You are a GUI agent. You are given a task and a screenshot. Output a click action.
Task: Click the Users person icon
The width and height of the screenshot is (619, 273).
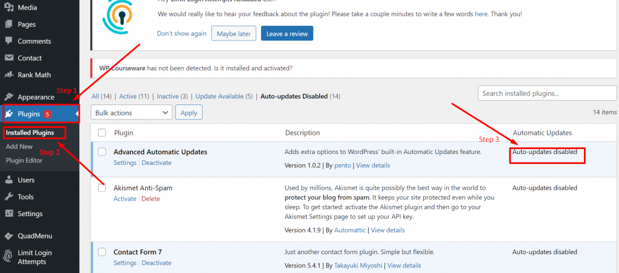tap(9, 180)
